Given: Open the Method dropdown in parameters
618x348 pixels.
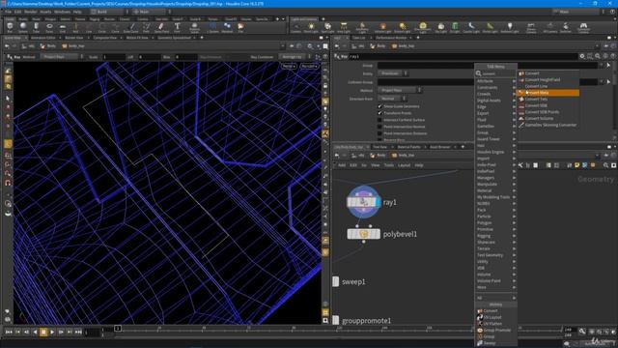Looking at the screenshot, I should coord(400,90).
